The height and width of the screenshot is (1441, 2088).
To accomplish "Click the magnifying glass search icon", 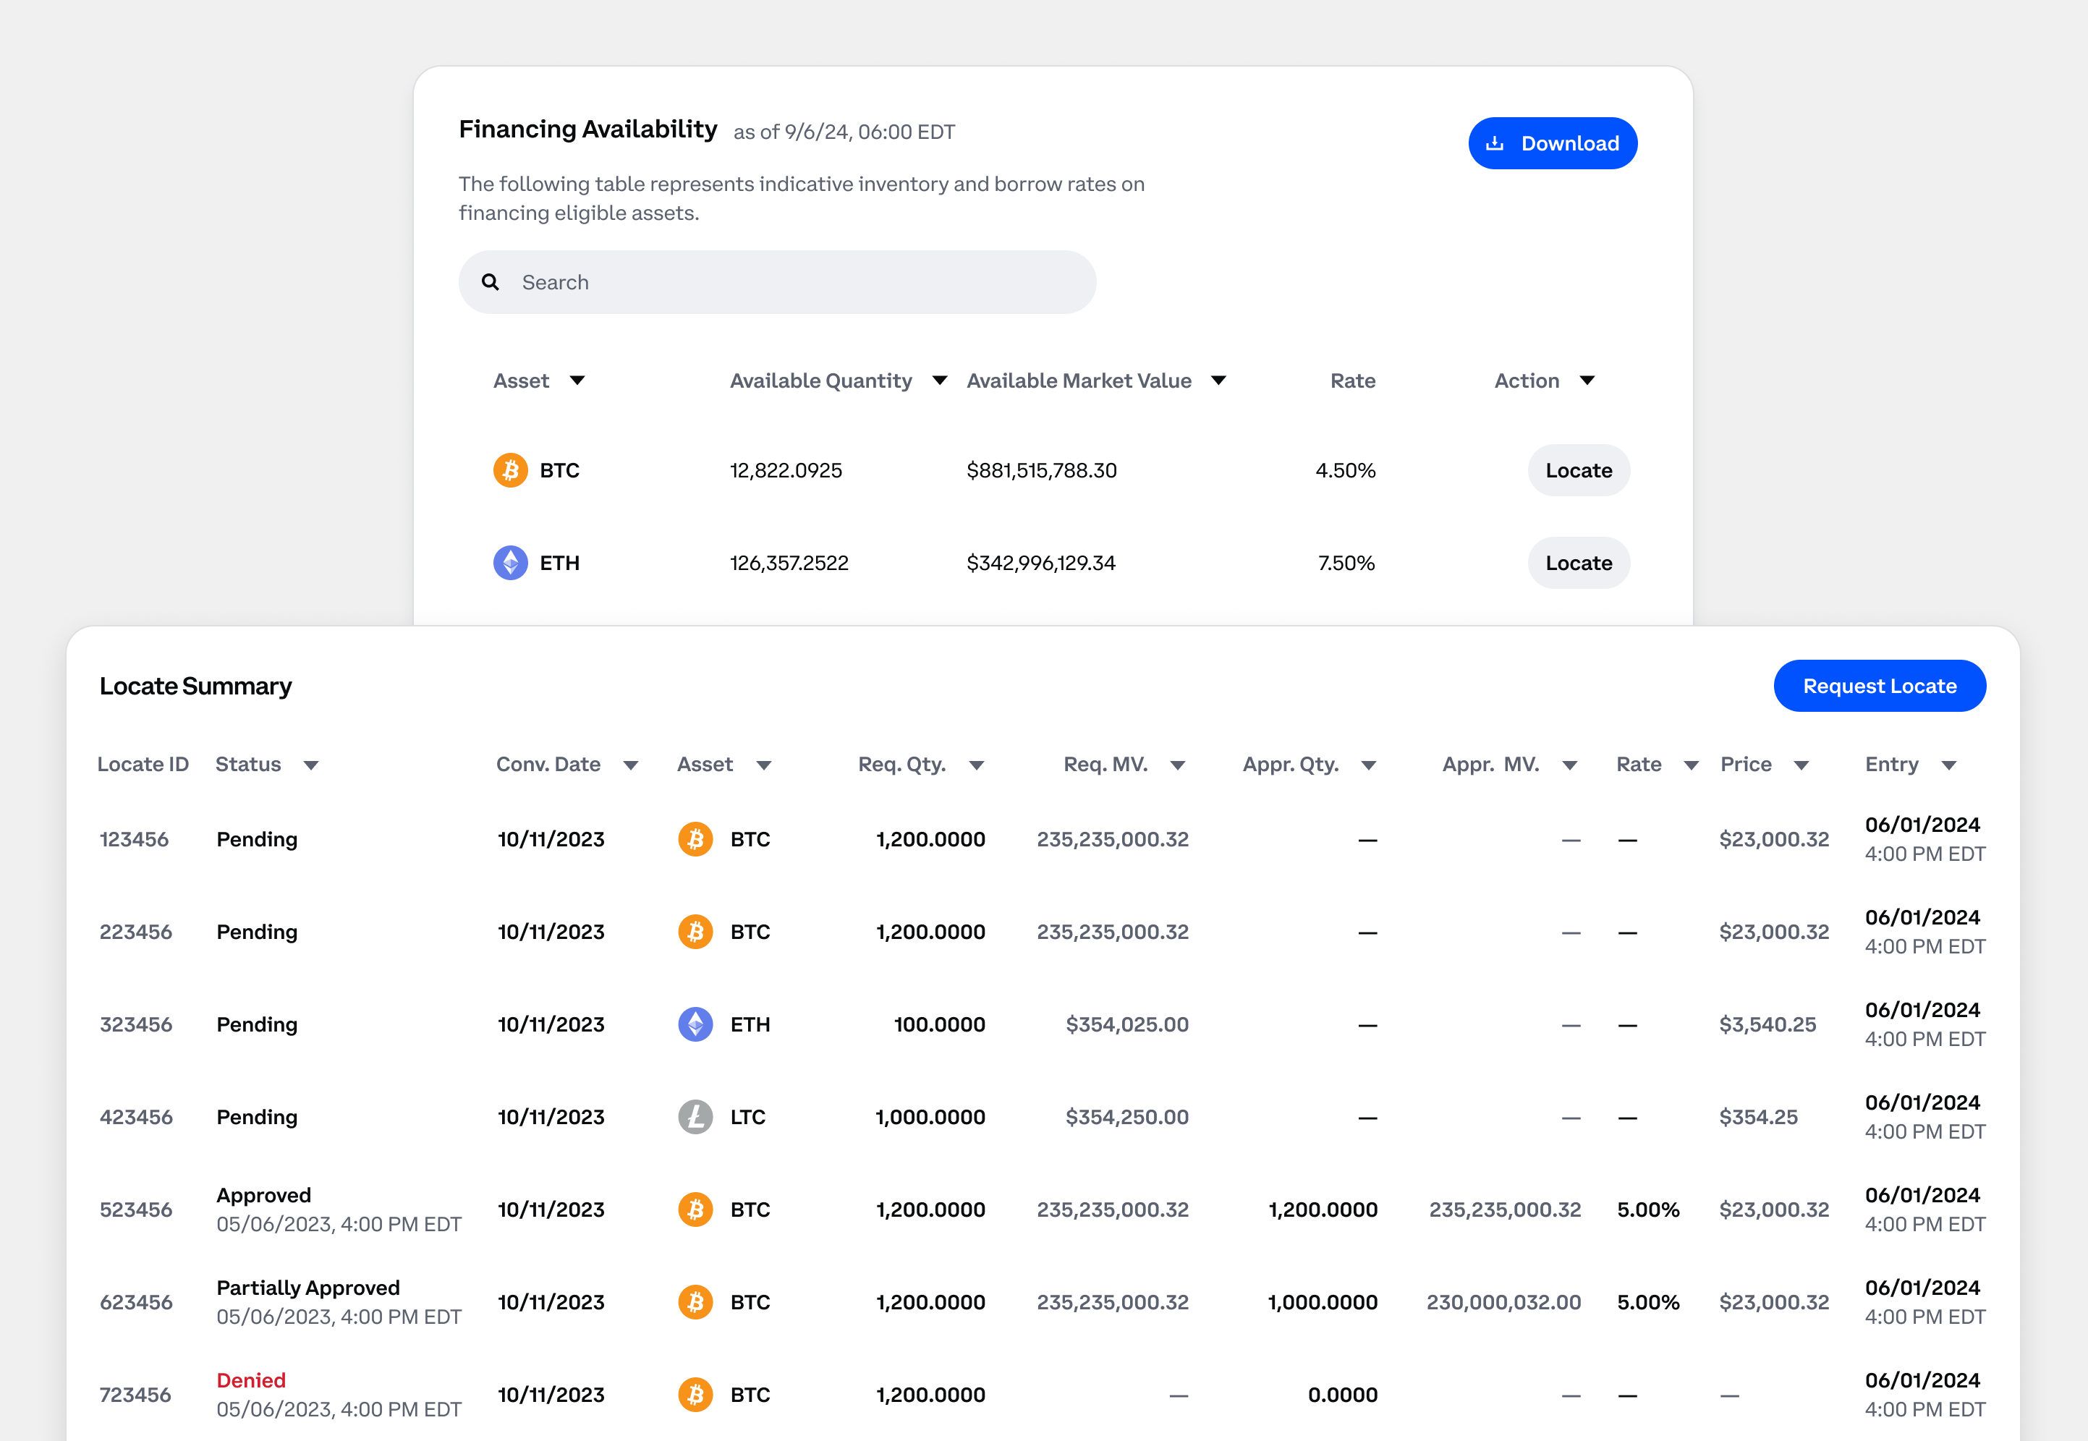I will tap(491, 283).
